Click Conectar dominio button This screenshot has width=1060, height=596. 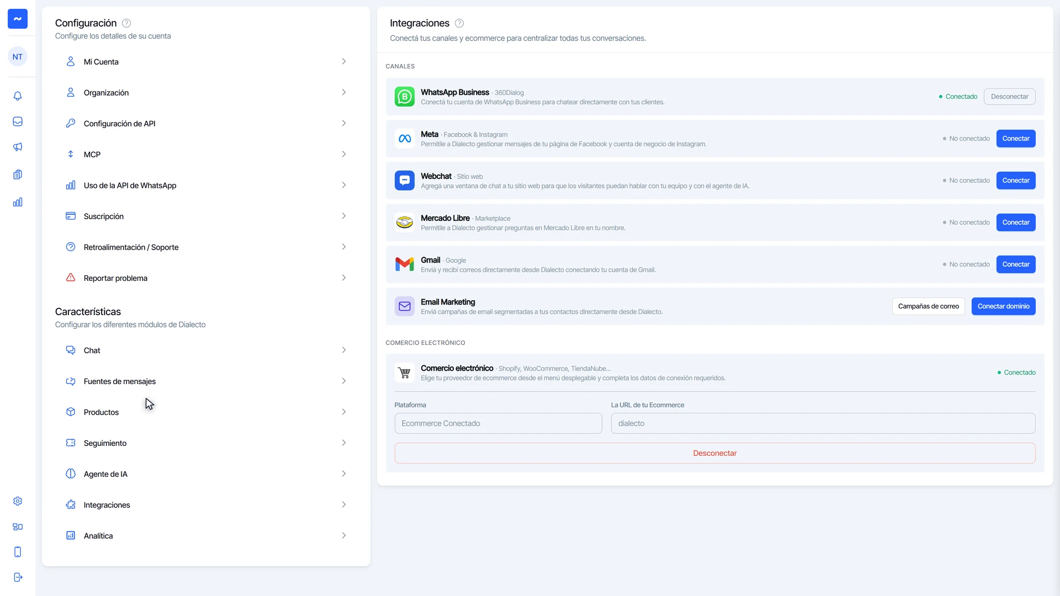coord(1003,306)
